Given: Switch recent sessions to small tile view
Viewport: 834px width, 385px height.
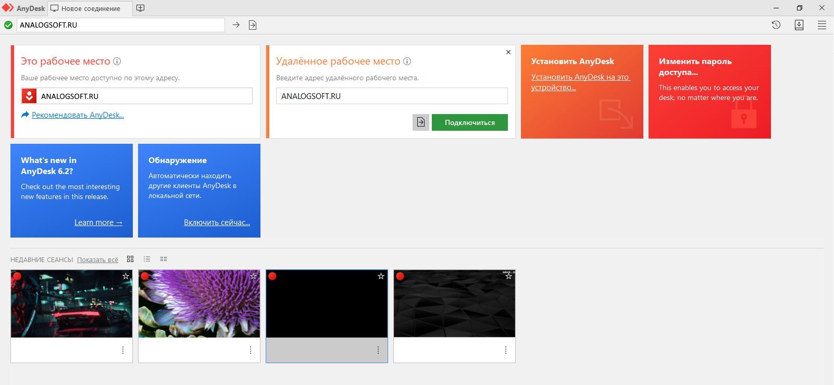Looking at the screenshot, I should pos(164,259).
